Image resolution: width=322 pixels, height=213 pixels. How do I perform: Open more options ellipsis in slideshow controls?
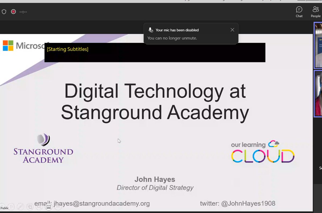point(58,207)
